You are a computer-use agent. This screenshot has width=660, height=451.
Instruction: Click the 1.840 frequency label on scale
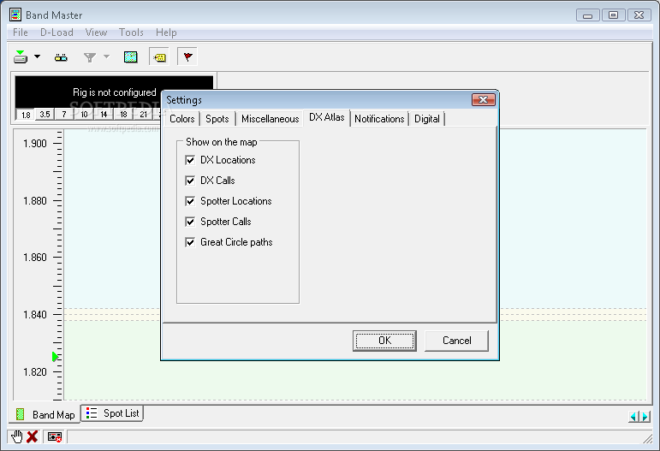click(x=35, y=315)
